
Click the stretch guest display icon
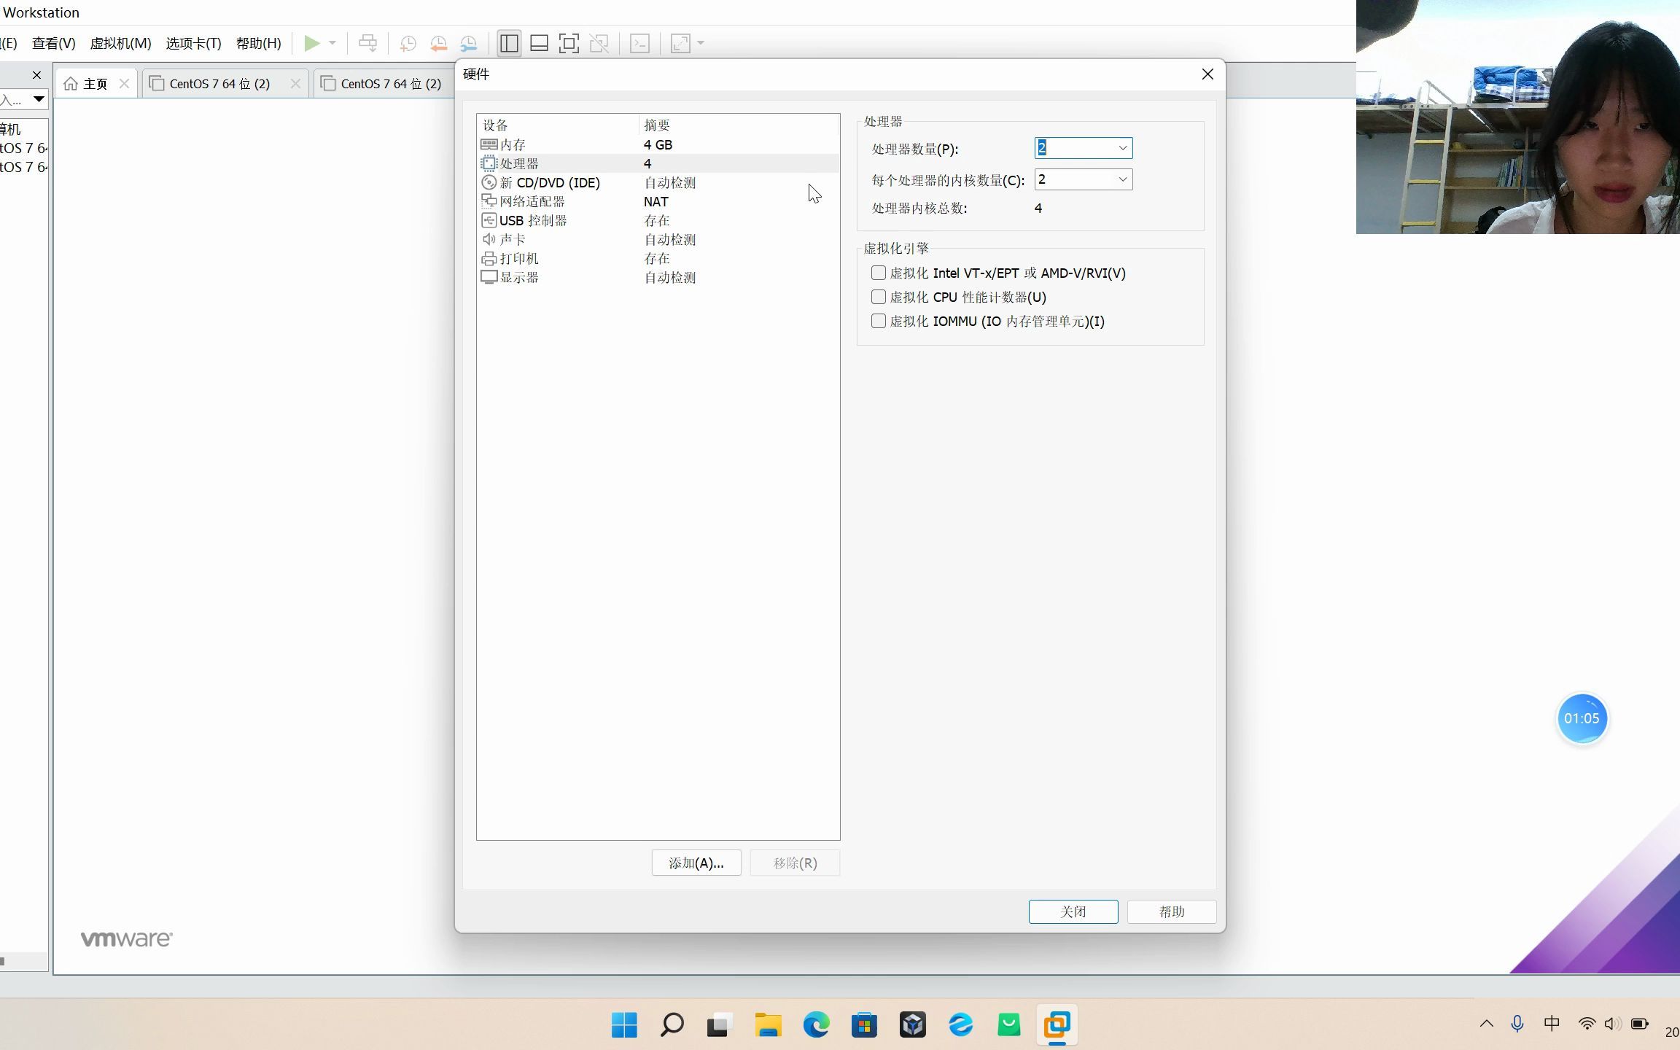pos(680,43)
